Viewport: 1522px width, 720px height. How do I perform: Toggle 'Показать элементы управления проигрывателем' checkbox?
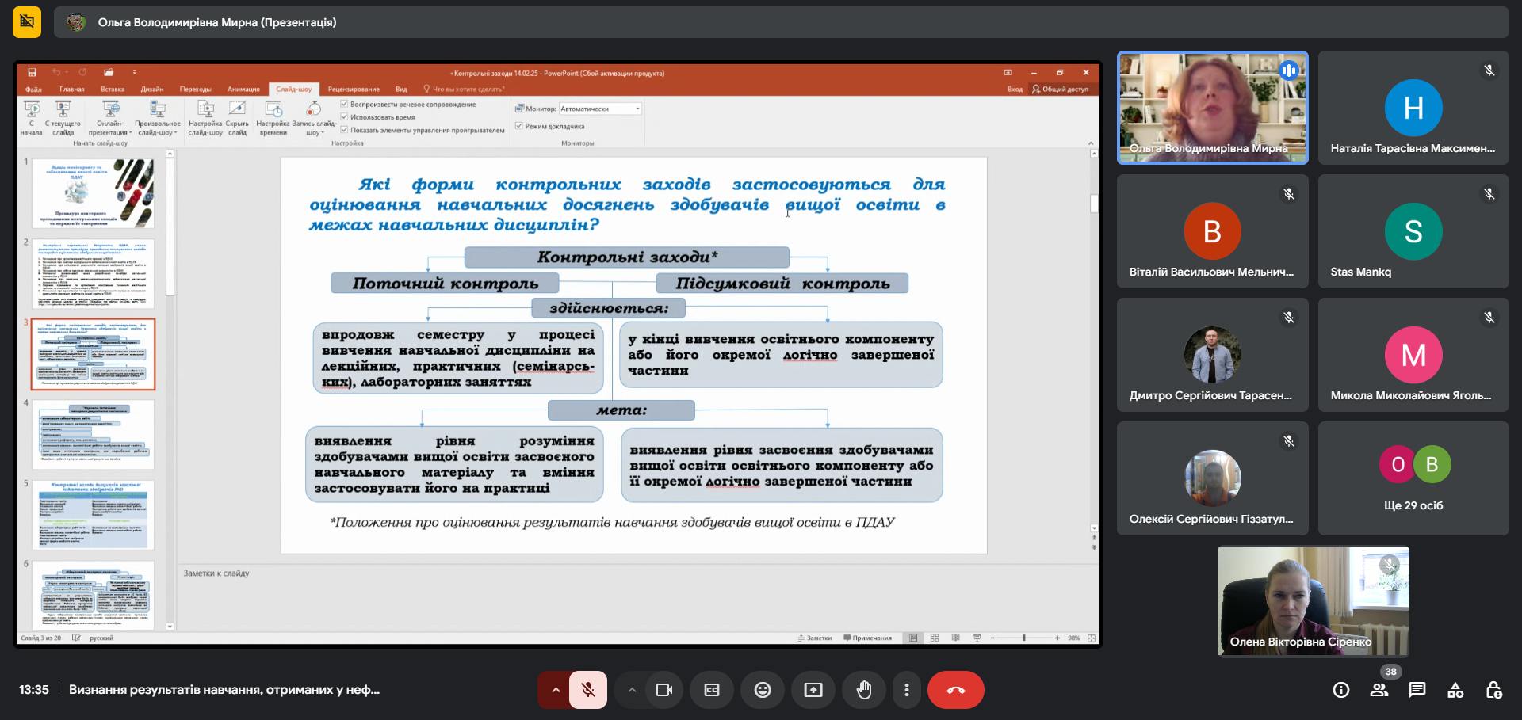[344, 130]
